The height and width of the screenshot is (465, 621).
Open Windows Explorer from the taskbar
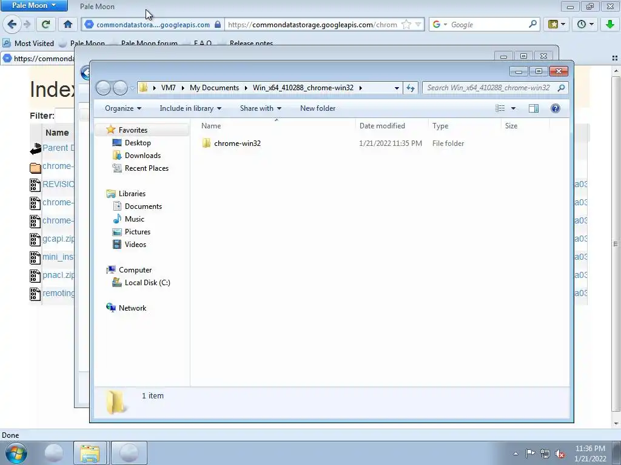[x=90, y=453]
